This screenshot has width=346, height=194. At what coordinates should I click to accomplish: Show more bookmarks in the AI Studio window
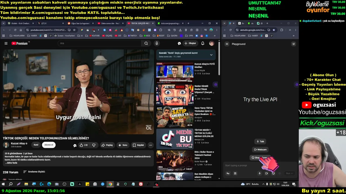(294, 36)
